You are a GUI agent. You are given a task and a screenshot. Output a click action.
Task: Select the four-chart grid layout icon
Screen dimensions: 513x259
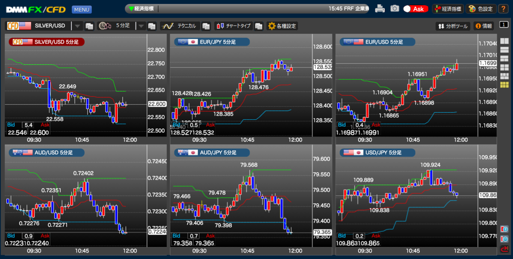click(x=504, y=67)
